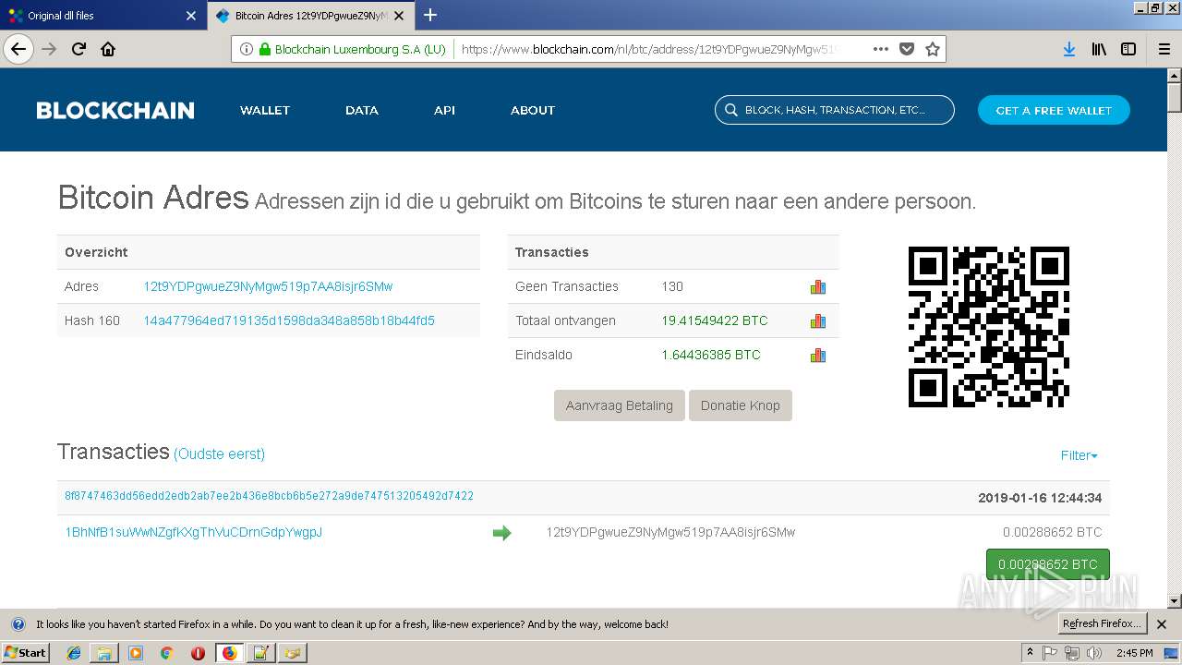Reload the page with the refresh icon
Viewport: 1182px width, 665px height.
(x=78, y=49)
